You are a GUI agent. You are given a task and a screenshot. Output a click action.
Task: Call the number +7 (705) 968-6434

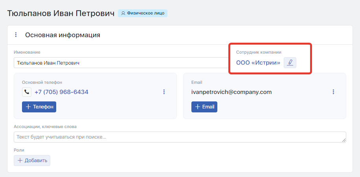pos(61,92)
